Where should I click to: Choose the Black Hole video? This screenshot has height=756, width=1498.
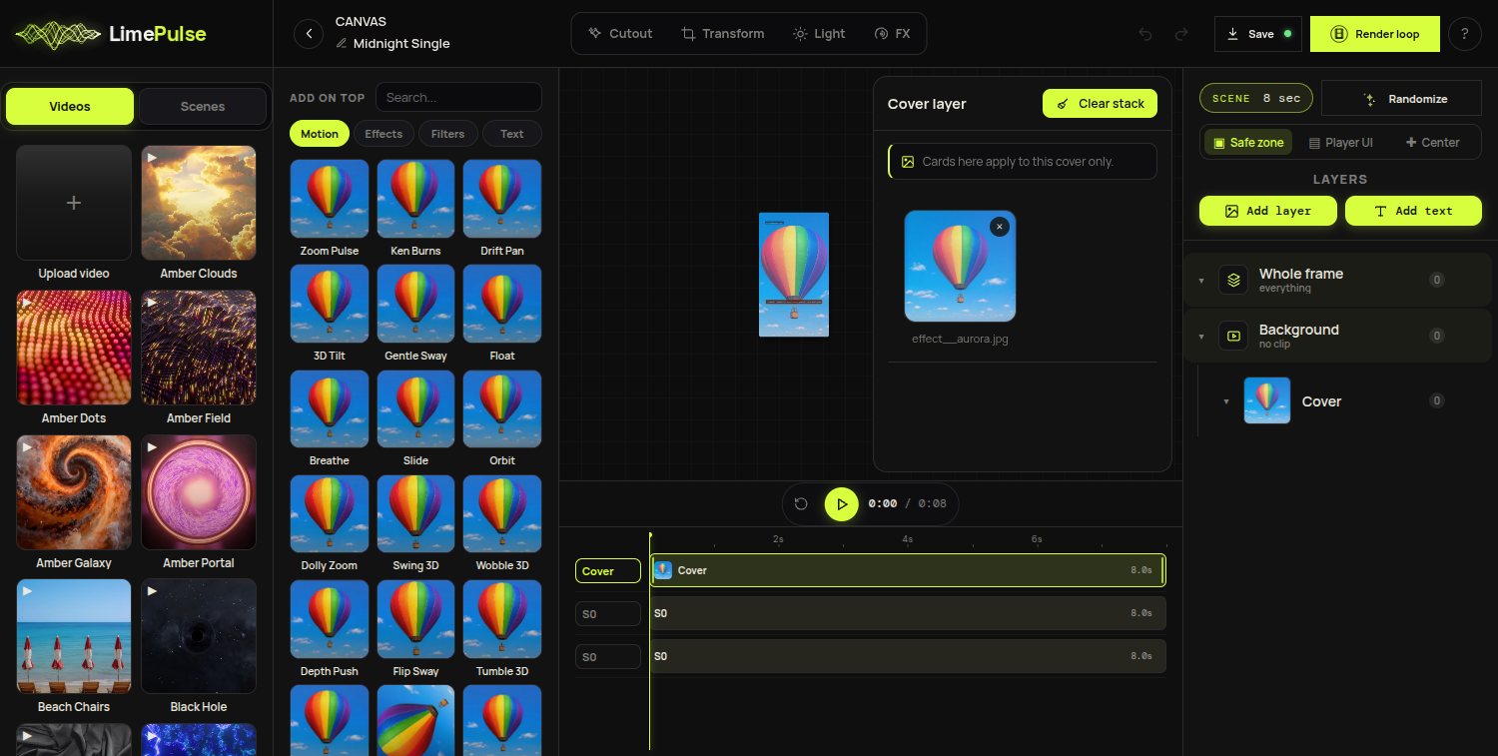coord(199,636)
